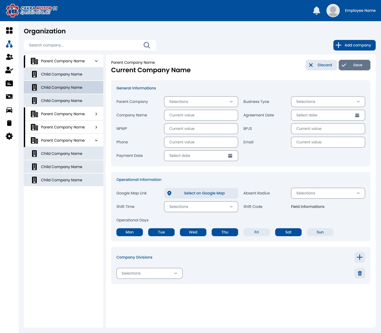
Task: Click the search magnifier icon
Action: [x=147, y=45]
